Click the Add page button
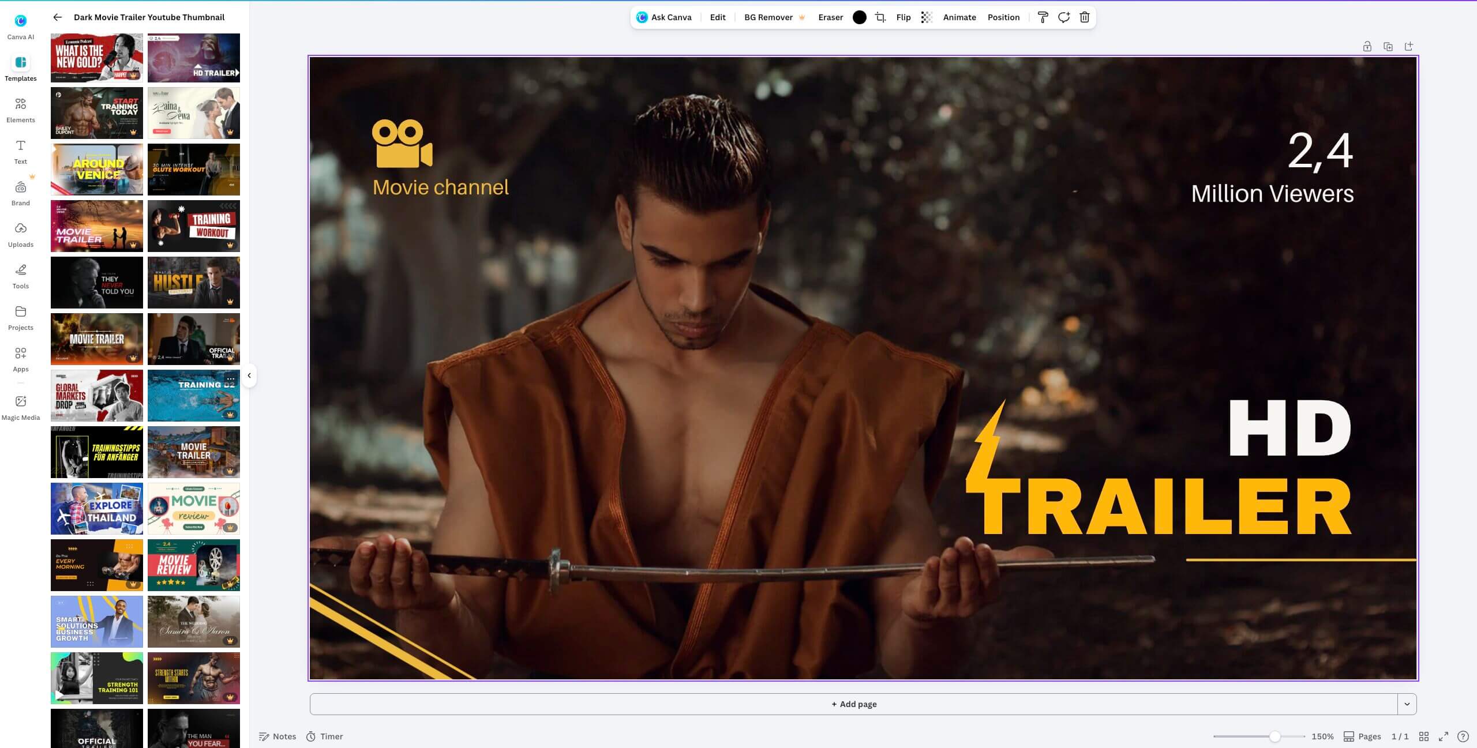1477x748 pixels. (x=853, y=704)
